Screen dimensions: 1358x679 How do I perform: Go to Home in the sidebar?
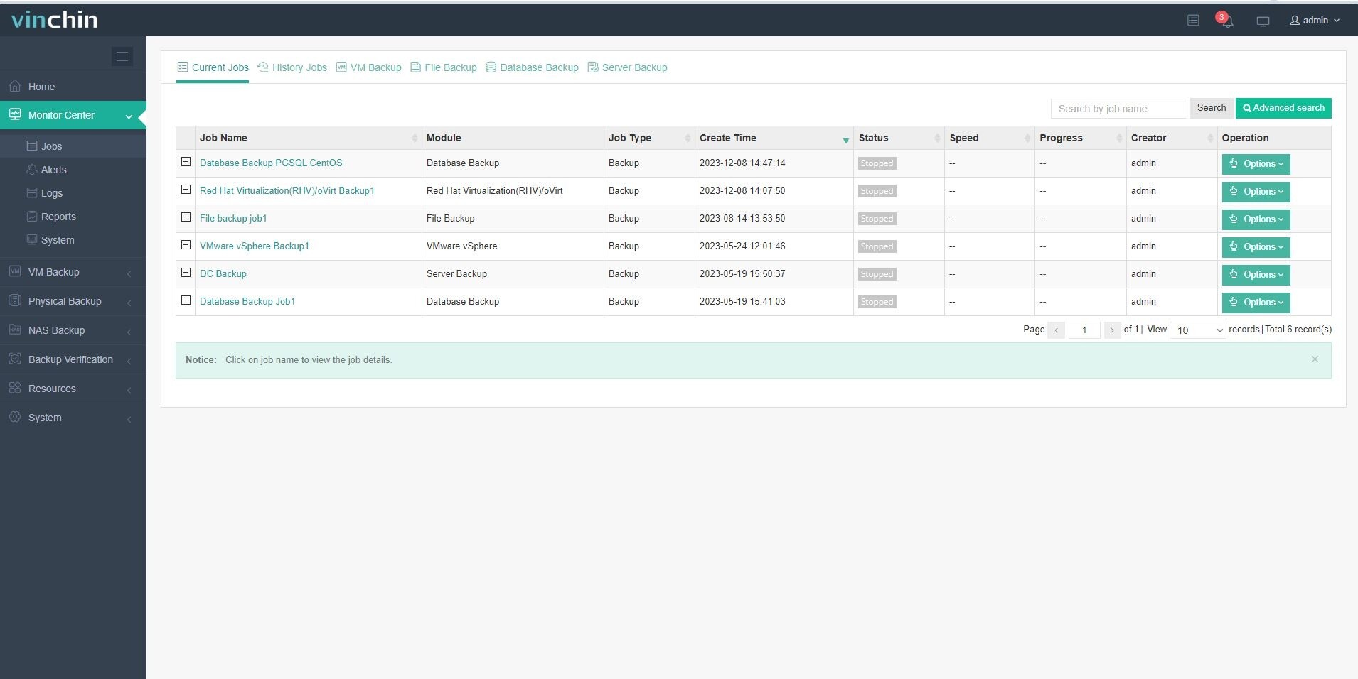[73, 87]
